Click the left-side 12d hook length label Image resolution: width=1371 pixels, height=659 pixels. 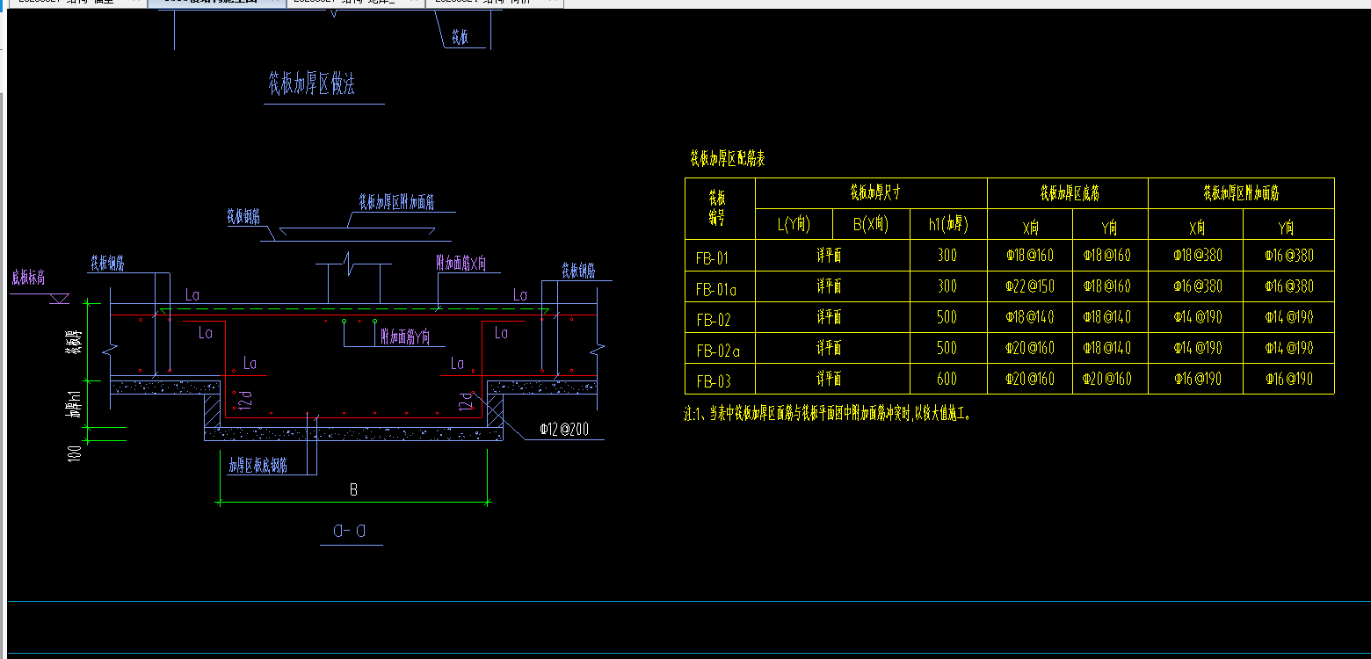tap(246, 401)
